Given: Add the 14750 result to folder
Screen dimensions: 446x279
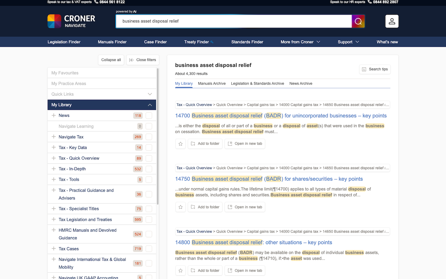Looking at the screenshot, I should click(x=205, y=207).
